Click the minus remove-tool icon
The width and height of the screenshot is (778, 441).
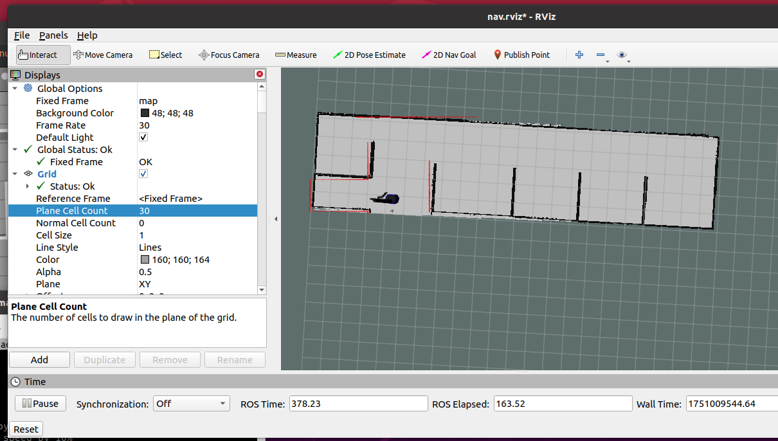(602, 55)
